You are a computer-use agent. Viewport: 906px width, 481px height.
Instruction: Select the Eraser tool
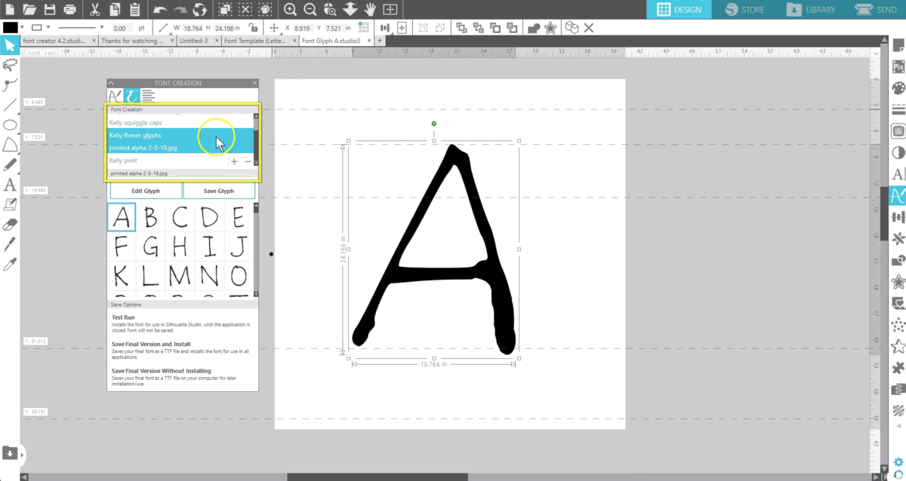(10, 224)
